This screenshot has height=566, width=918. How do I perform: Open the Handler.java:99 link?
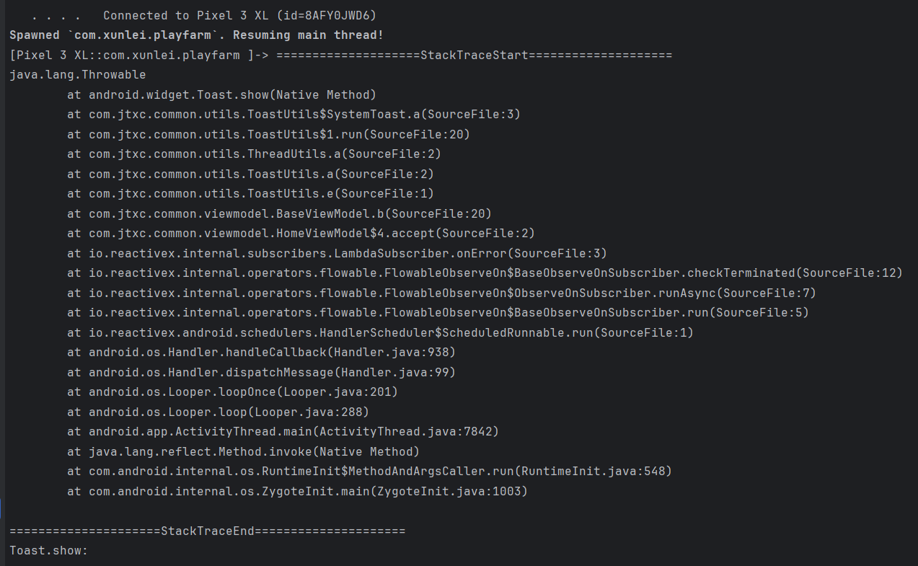[x=394, y=372]
